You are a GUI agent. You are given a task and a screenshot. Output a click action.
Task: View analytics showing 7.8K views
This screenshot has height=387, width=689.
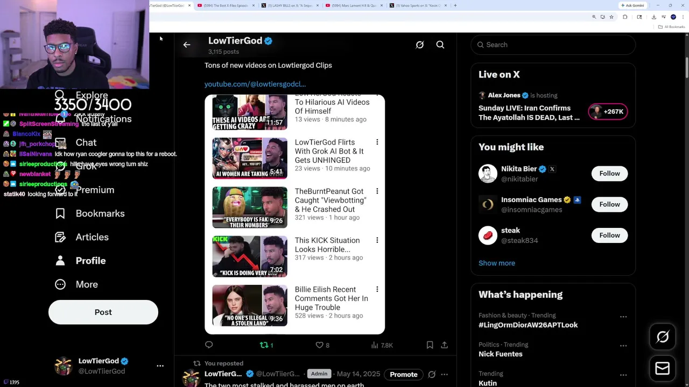pyautogui.click(x=382, y=345)
